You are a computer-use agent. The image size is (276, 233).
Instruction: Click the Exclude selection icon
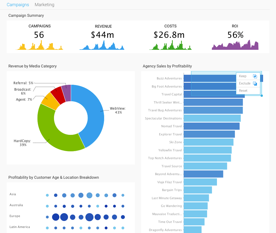255,83
